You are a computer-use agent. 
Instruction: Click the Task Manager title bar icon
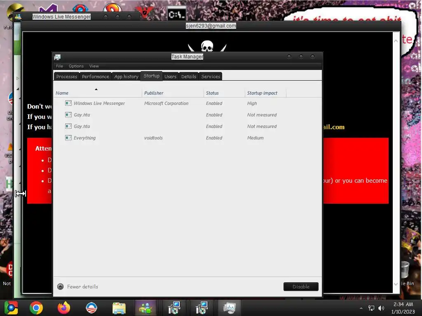(x=57, y=57)
